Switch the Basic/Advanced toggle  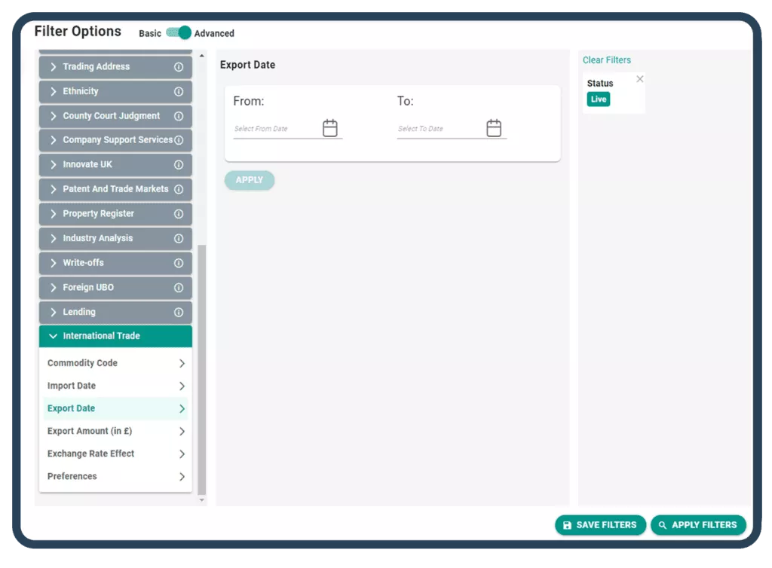(x=179, y=33)
